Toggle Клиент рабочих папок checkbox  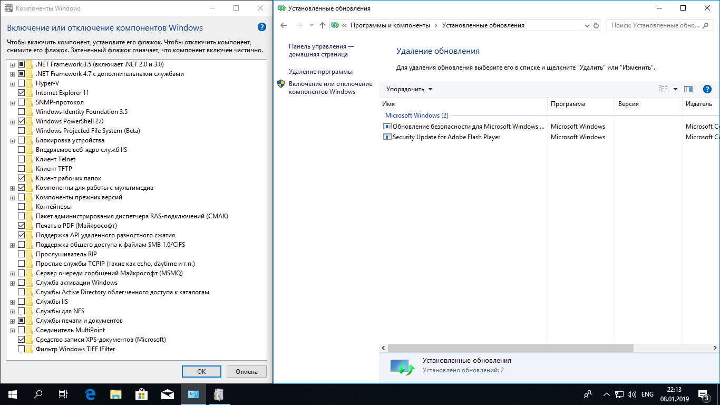coord(22,178)
